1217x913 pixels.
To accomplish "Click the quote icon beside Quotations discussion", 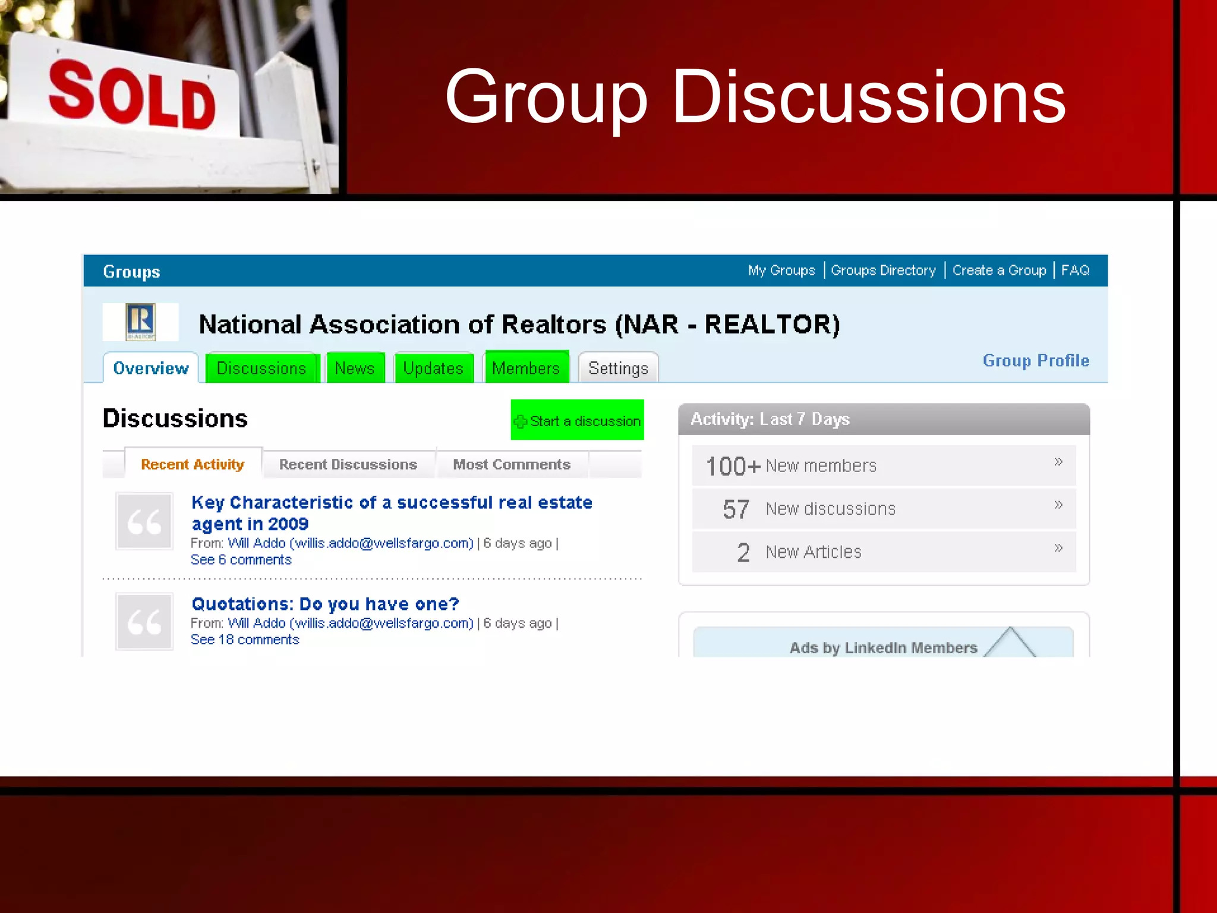I will pos(144,621).
